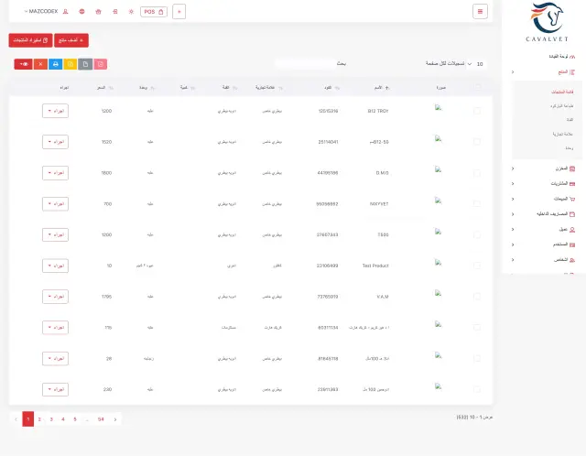Screen dimensions: 586x456
Task: Click the blue print toolbar button
Action: (x=55, y=64)
